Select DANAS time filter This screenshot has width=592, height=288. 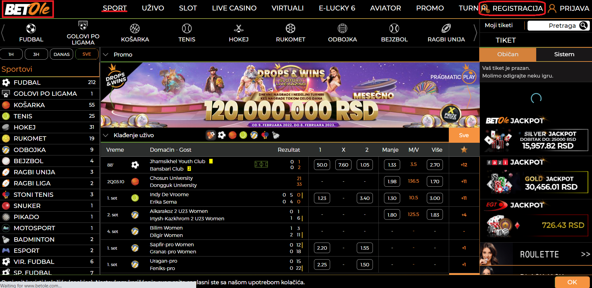62,54
